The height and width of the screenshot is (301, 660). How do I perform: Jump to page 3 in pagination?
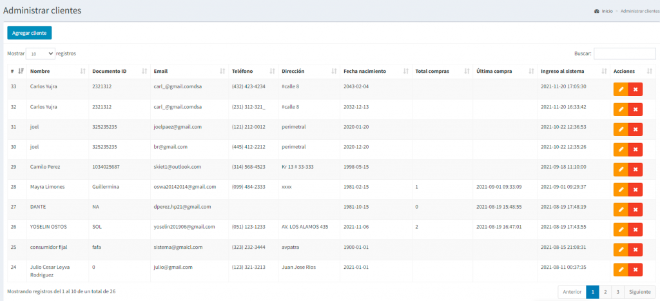[x=617, y=292]
